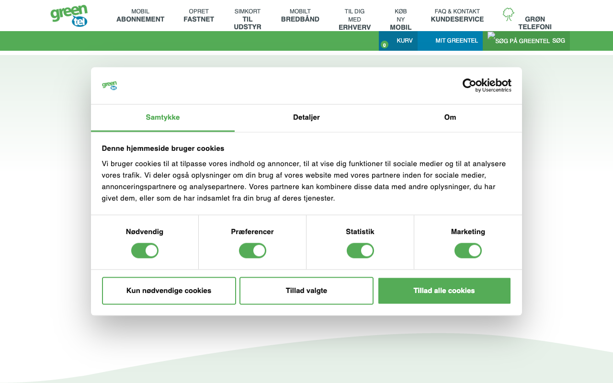The height and width of the screenshot is (383, 613).
Task: Open the Mobil Abonnement menu
Action: (x=140, y=15)
